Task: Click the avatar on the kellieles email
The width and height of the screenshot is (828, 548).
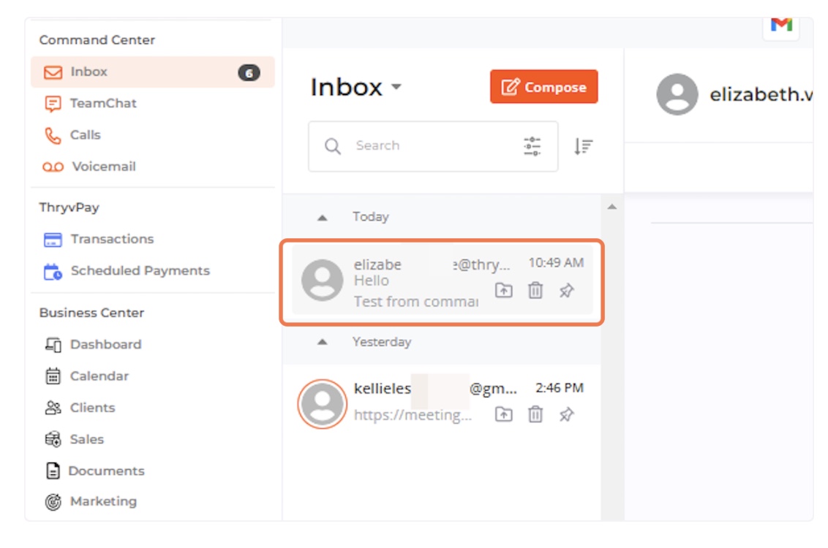Action: pyautogui.click(x=322, y=404)
